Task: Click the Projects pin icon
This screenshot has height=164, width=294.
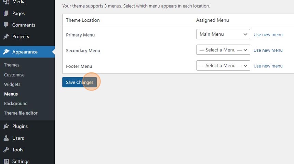Action: click(6, 37)
